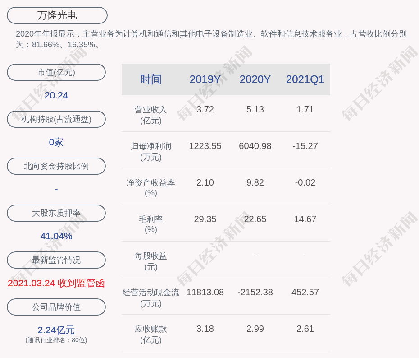Click cash flow value -2152.38
Screen dimensions: 419x358
point(255,292)
